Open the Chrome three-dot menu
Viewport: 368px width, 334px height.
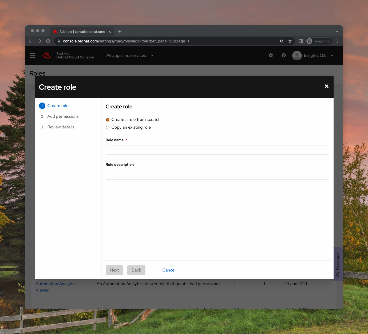click(337, 41)
